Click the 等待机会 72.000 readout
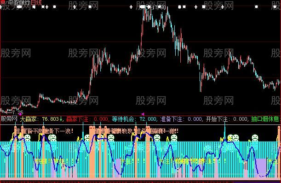This screenshot has width=281, height=183. pos(134,119)
